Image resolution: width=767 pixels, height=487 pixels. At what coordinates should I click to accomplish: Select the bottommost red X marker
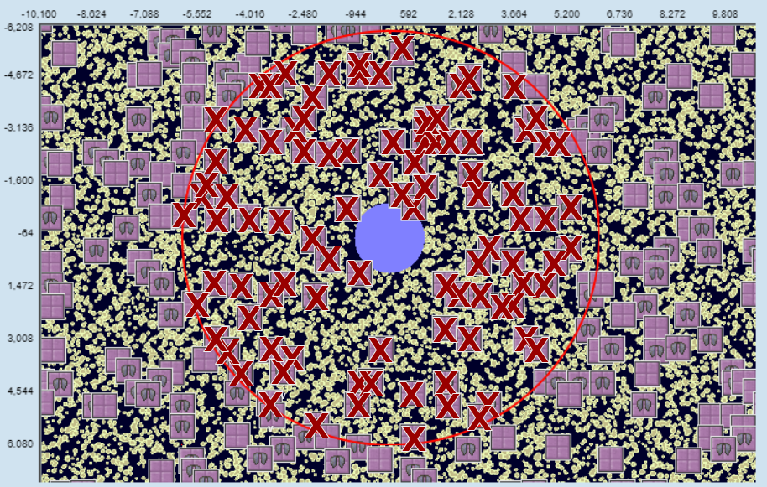coord(413,438)
